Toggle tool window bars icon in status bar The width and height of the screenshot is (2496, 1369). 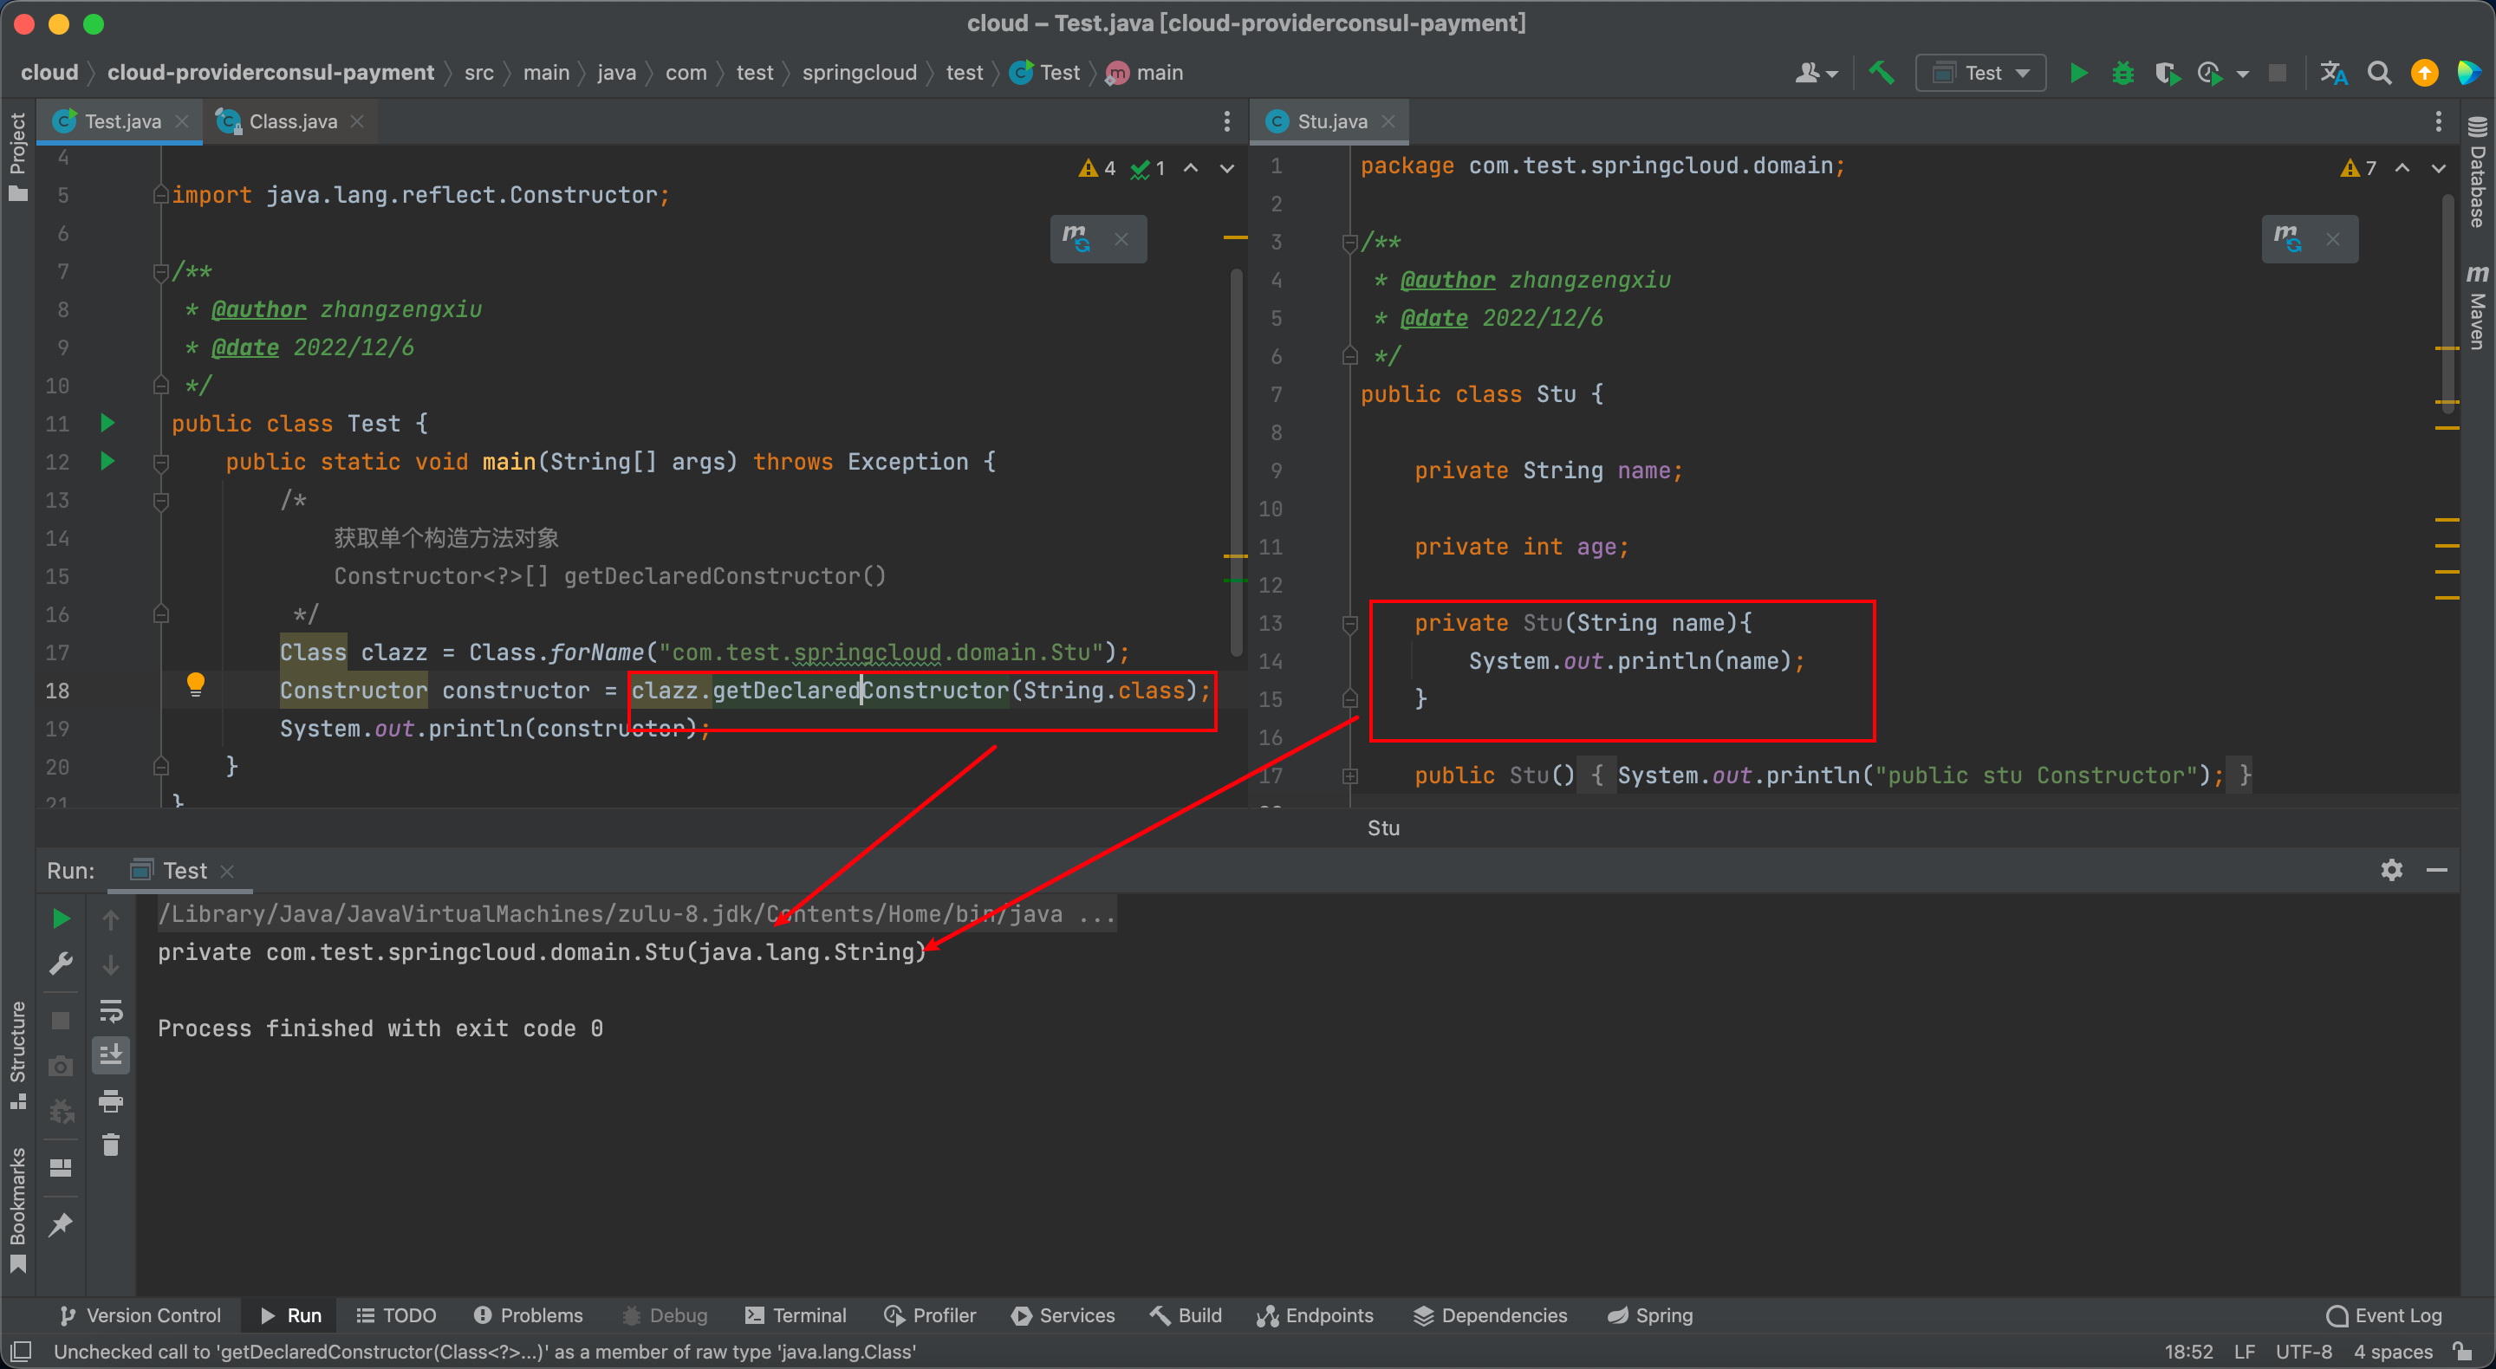click(22, 1351)
